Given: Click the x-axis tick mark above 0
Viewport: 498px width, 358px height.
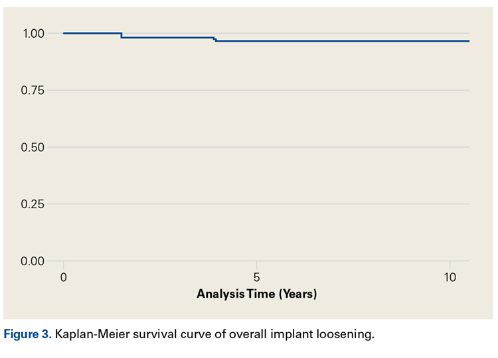Looking at the screenshot, I should (x=64, y=265).
